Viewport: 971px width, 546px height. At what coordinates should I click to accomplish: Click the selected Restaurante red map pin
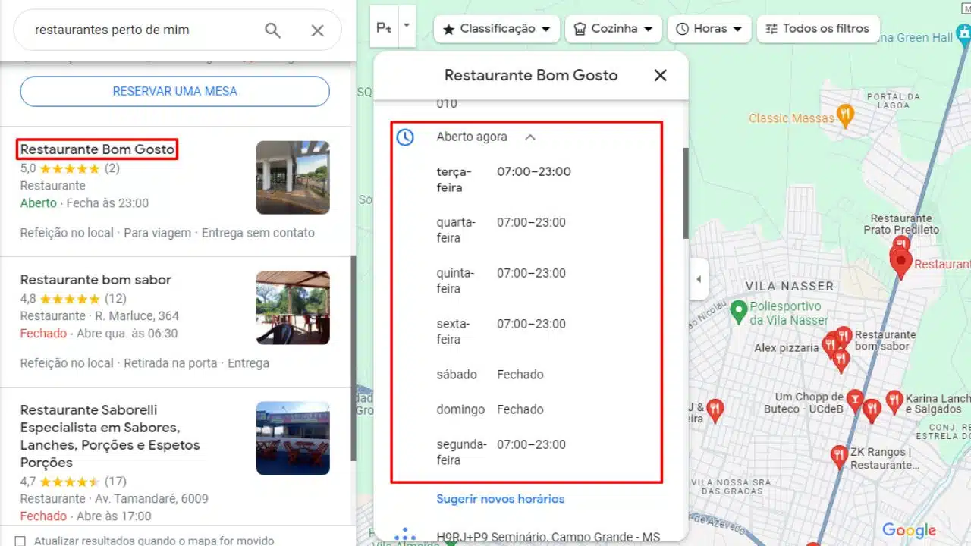coord(901,263)
